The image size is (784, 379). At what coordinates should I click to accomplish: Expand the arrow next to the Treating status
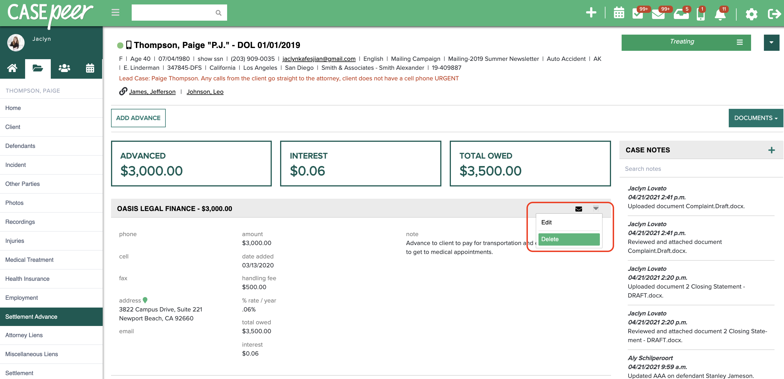click(771, 42)
